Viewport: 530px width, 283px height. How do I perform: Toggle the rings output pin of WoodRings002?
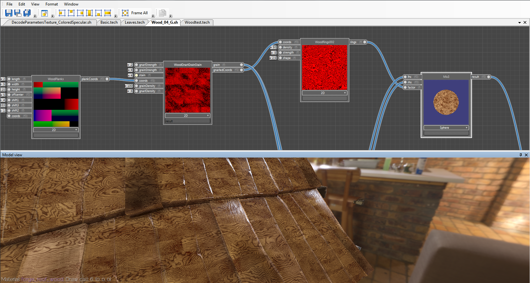tap(365, 42)
